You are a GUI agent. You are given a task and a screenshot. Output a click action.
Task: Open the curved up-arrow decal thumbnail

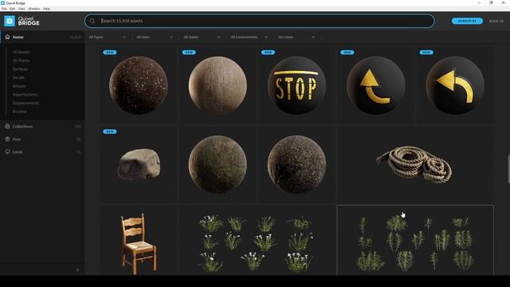(x=375, y=85)
